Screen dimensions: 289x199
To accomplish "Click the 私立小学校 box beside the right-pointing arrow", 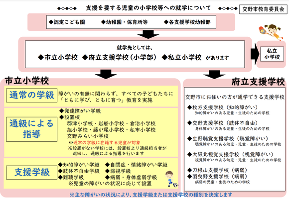I will tap(272, 54).
